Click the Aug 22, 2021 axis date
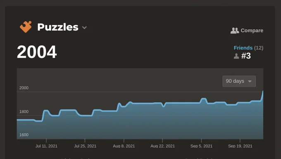This screenshot has width=281, height=159. click(162, 146)
